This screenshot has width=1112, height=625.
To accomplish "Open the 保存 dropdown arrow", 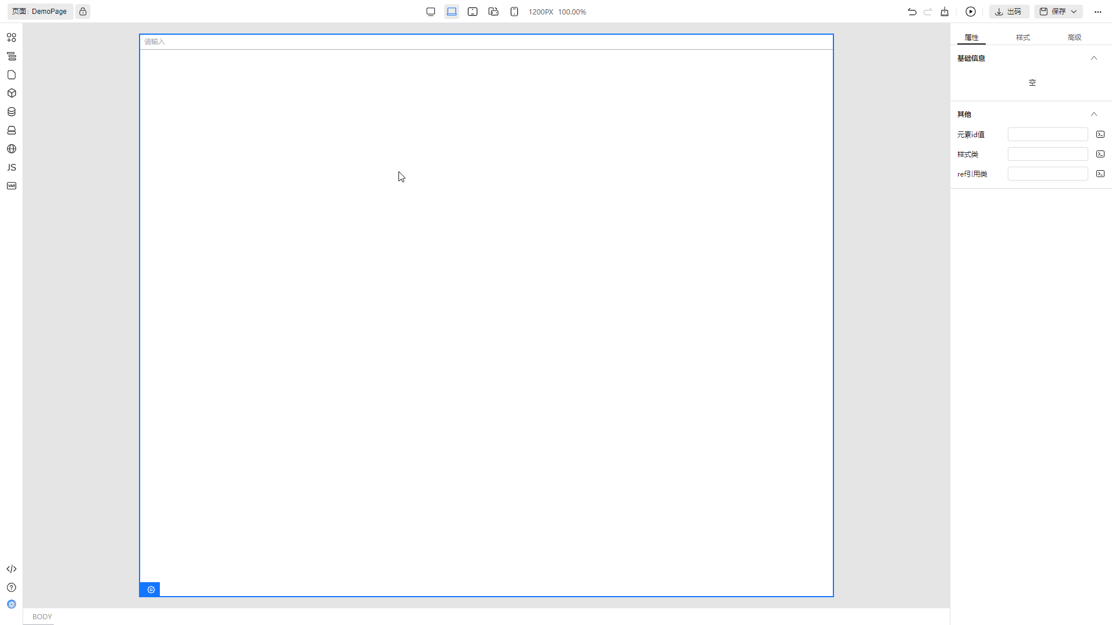I will 1074,12.
